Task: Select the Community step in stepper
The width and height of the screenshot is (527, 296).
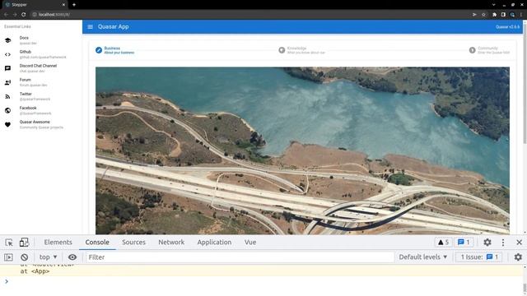Action: (489, 50)
